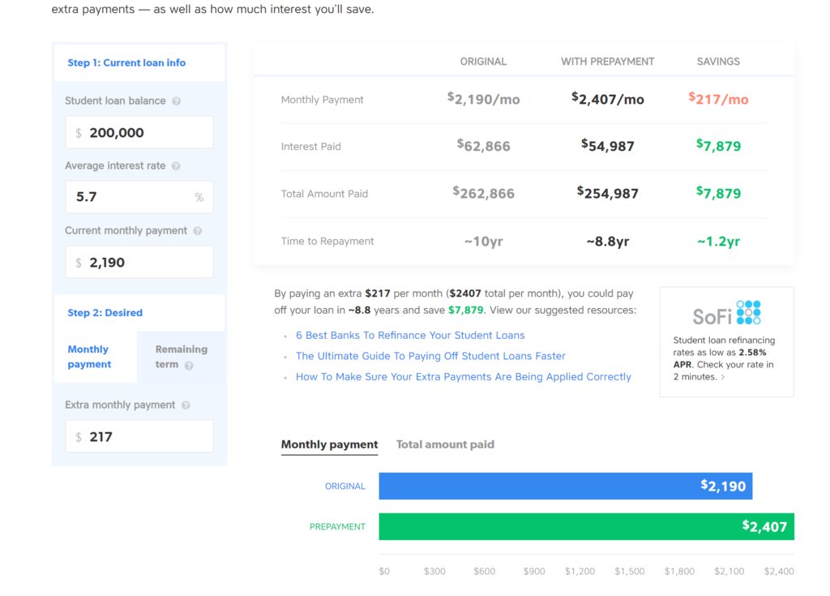
Task: Open Ultimate Guide To Paying Off Loans
Action: pos(430,356)
